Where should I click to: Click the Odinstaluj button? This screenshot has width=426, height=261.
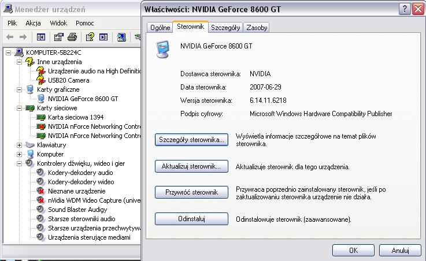click(x=191, y=219)
